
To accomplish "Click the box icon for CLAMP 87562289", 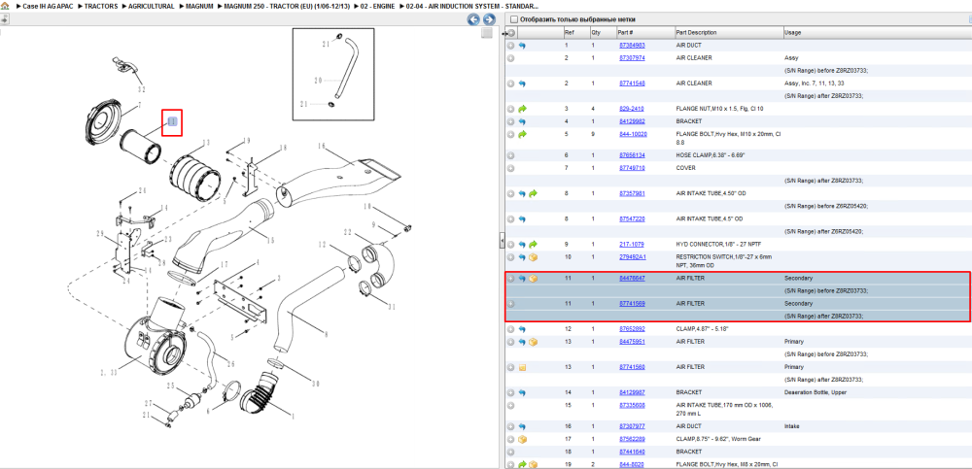I will coord(522,439).
